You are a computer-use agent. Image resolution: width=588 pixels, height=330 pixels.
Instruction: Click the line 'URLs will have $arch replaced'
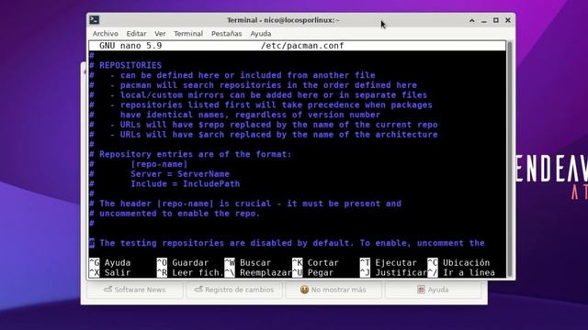[x=279, y=135]
